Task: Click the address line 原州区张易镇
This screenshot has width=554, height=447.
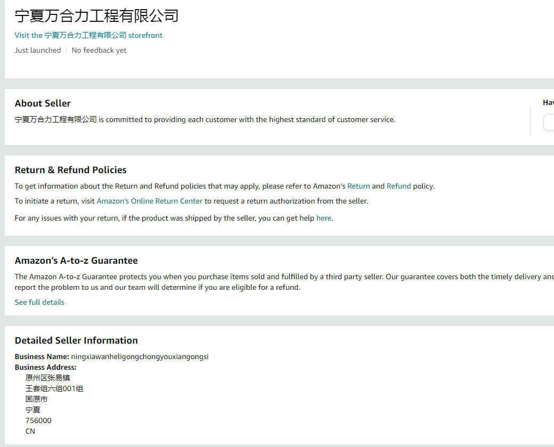Action: coord(48,378)
